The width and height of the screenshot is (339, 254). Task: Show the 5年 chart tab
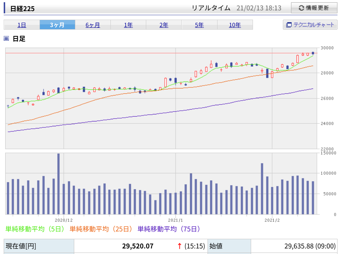[x=199, y=25]
